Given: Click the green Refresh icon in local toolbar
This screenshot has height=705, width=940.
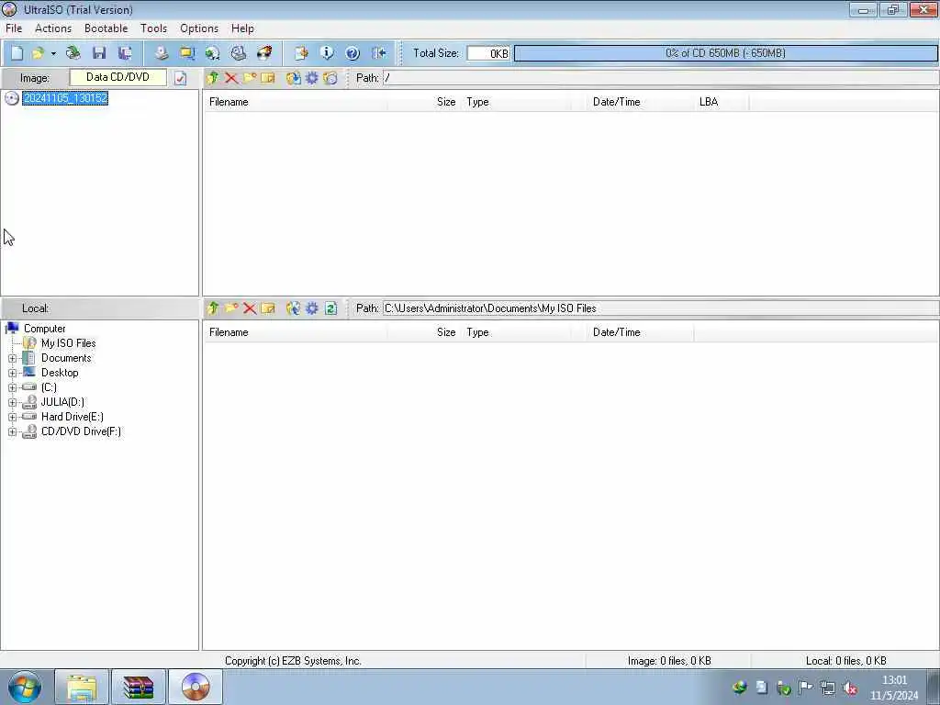Looking at the screenshot, I should click(x=330, y=308).
